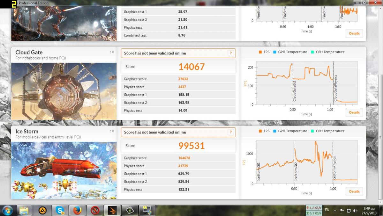Toggle GPU Temperature legend in Cloud Gate chart
The image size is (383, 216).
pyautogui.click(x=290, y=52)
